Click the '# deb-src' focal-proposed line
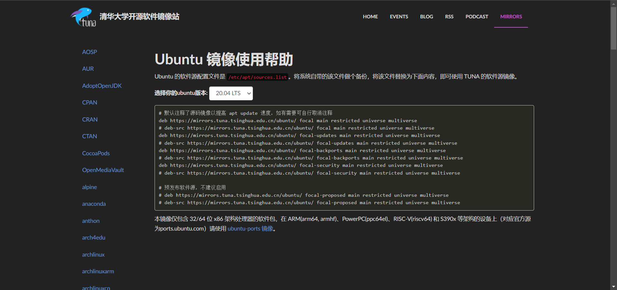The width and height of the screenshot is (617, 290). click(x=309, y=203)
